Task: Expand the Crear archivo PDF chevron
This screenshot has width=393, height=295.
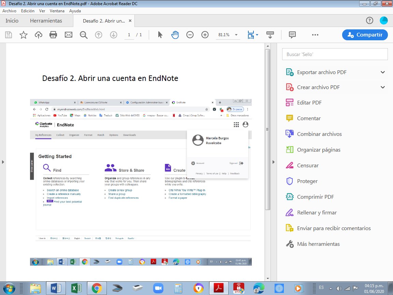Action: [383, 87]
